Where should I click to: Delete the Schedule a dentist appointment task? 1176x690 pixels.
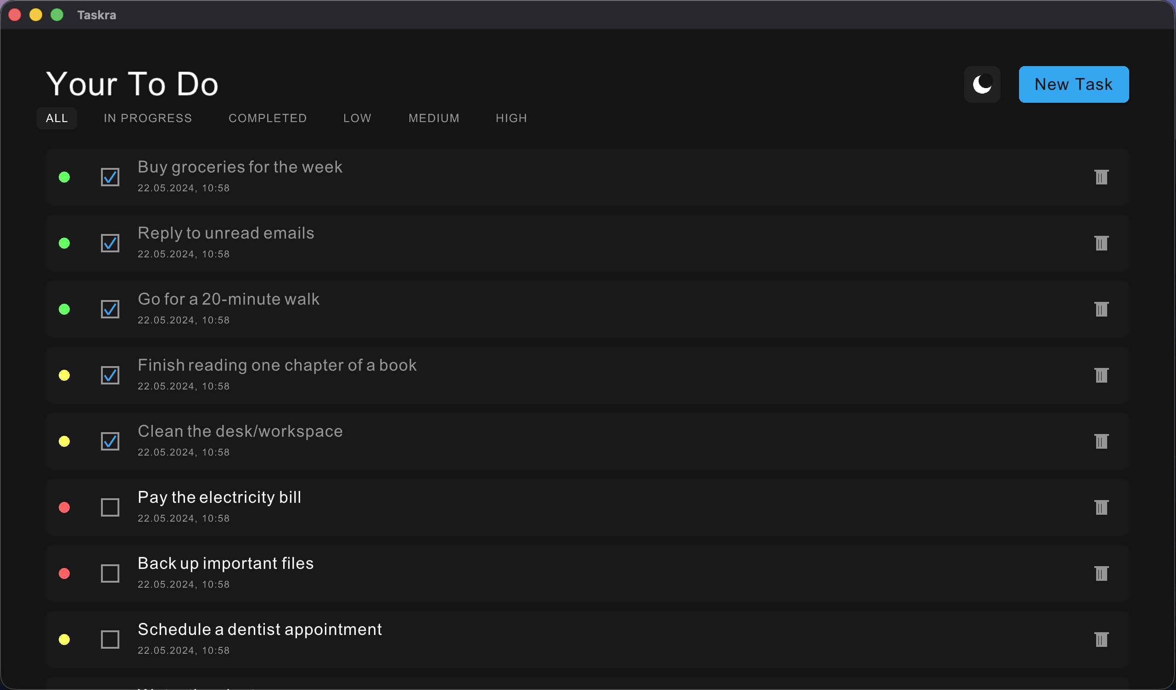(1101, 639)
